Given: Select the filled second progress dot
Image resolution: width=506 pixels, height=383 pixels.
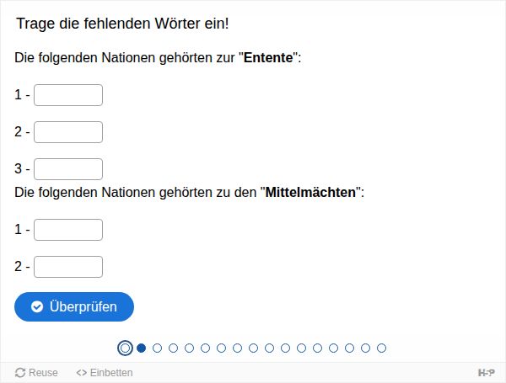Looking at the screenshot, I should pos(141,348).
